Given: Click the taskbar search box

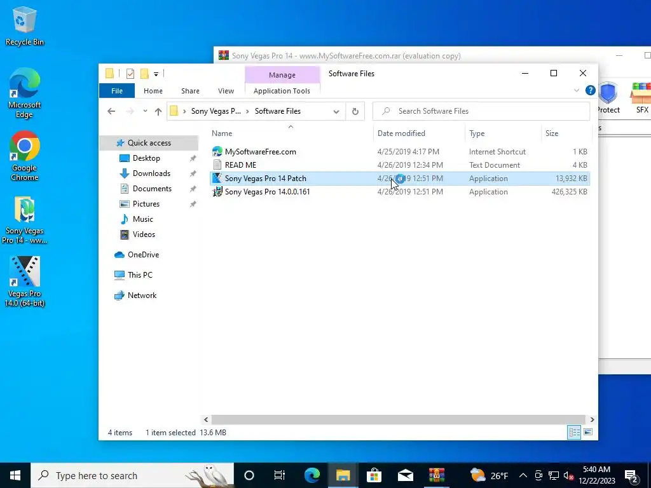Looking at the screenshot, I should 132,475.
